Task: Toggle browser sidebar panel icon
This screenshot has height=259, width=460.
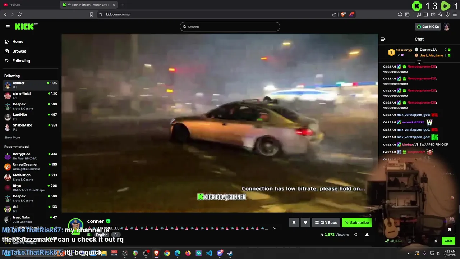Action: tap(426, 14)
